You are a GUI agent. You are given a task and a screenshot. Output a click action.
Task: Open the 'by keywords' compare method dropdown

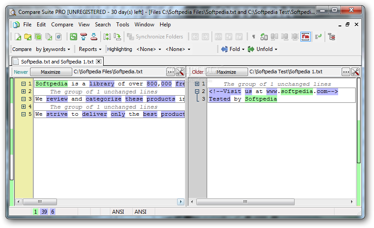click(x=53, y=49)
